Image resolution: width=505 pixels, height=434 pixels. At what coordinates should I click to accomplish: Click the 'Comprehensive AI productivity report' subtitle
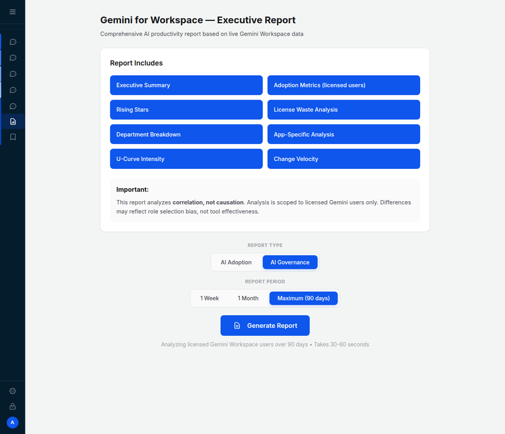pos(202,34)
